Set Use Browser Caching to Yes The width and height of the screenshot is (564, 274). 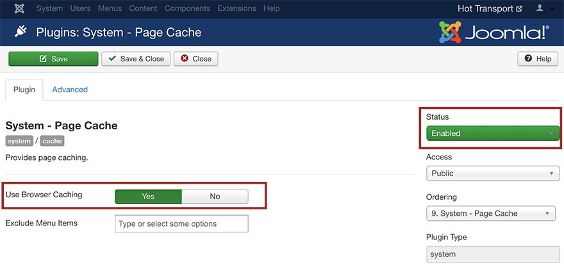point(148,197)
